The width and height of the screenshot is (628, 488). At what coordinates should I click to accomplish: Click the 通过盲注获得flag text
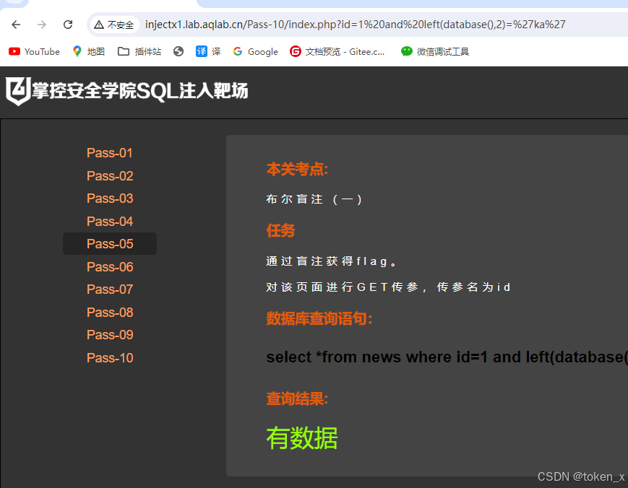coord(332,261)
